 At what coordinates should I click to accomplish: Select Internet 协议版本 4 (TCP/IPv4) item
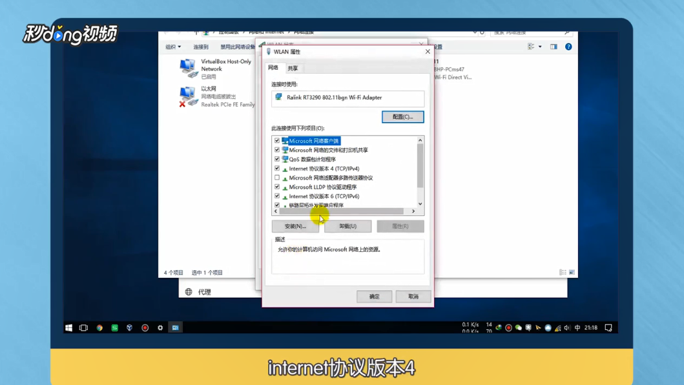pyautogui.click(x=324, y=169)
